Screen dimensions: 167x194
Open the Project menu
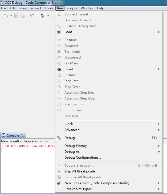tap(36, 8)
